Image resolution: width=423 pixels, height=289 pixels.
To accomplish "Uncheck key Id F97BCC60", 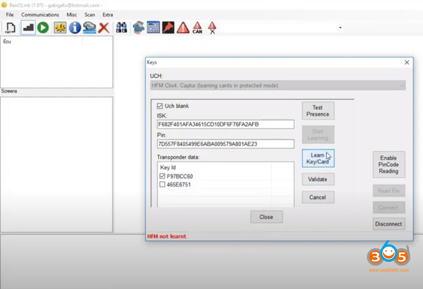I will pyautogui.click(x=162, y=176).
